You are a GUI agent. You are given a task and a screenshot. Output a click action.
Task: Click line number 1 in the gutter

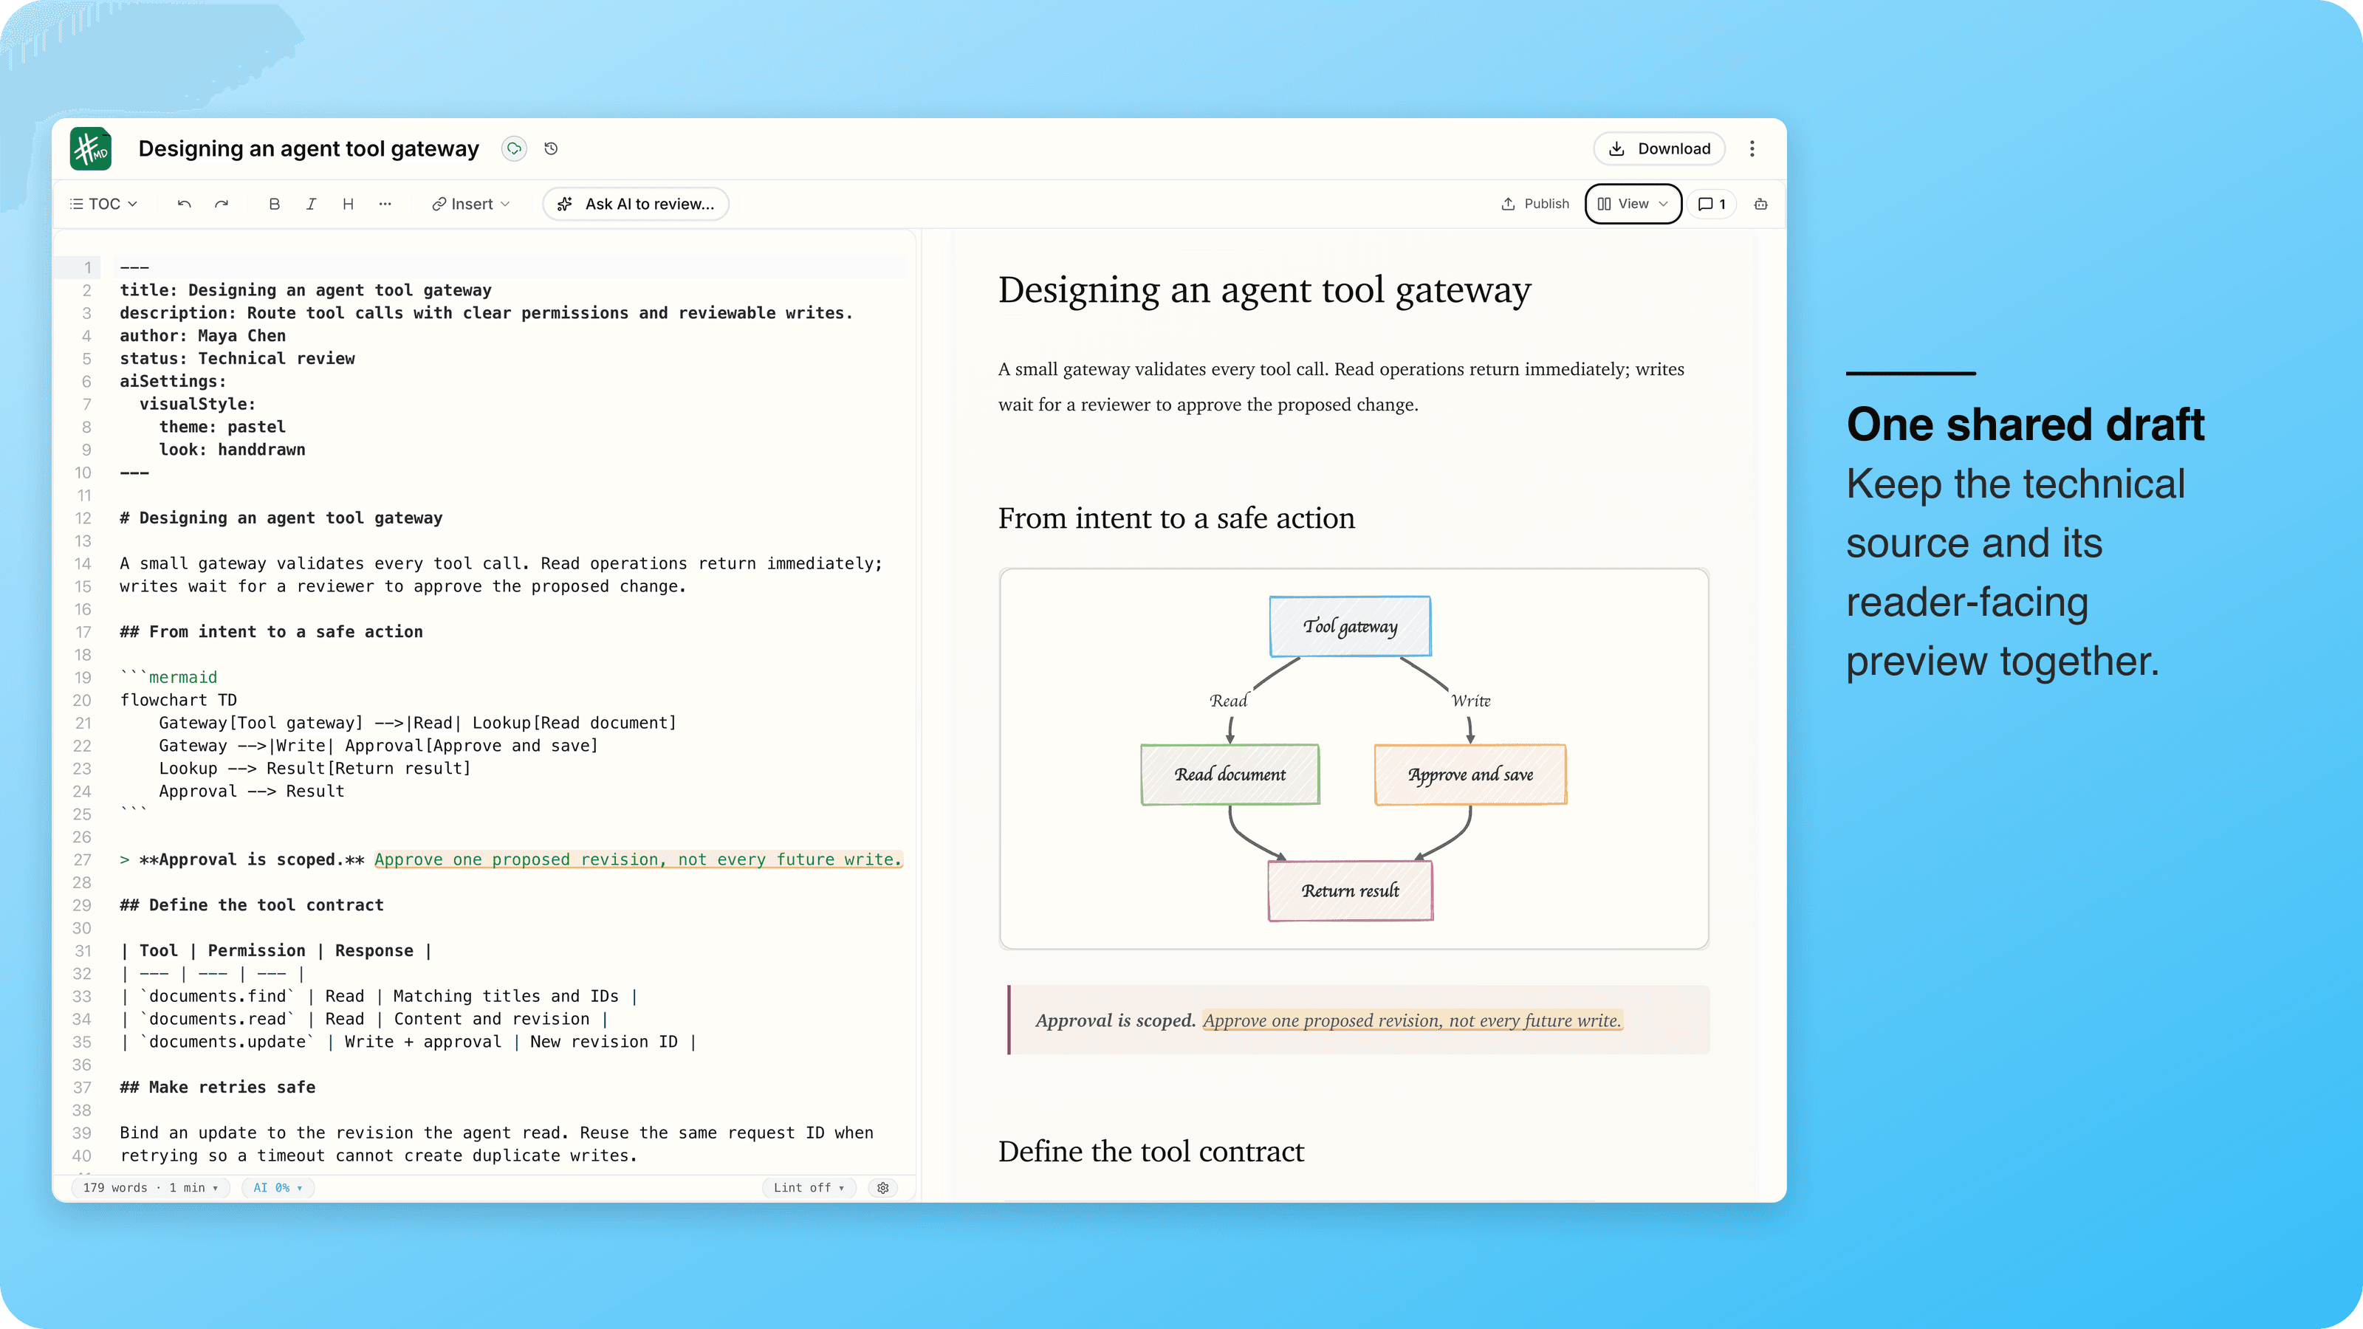tap(88, 268)
